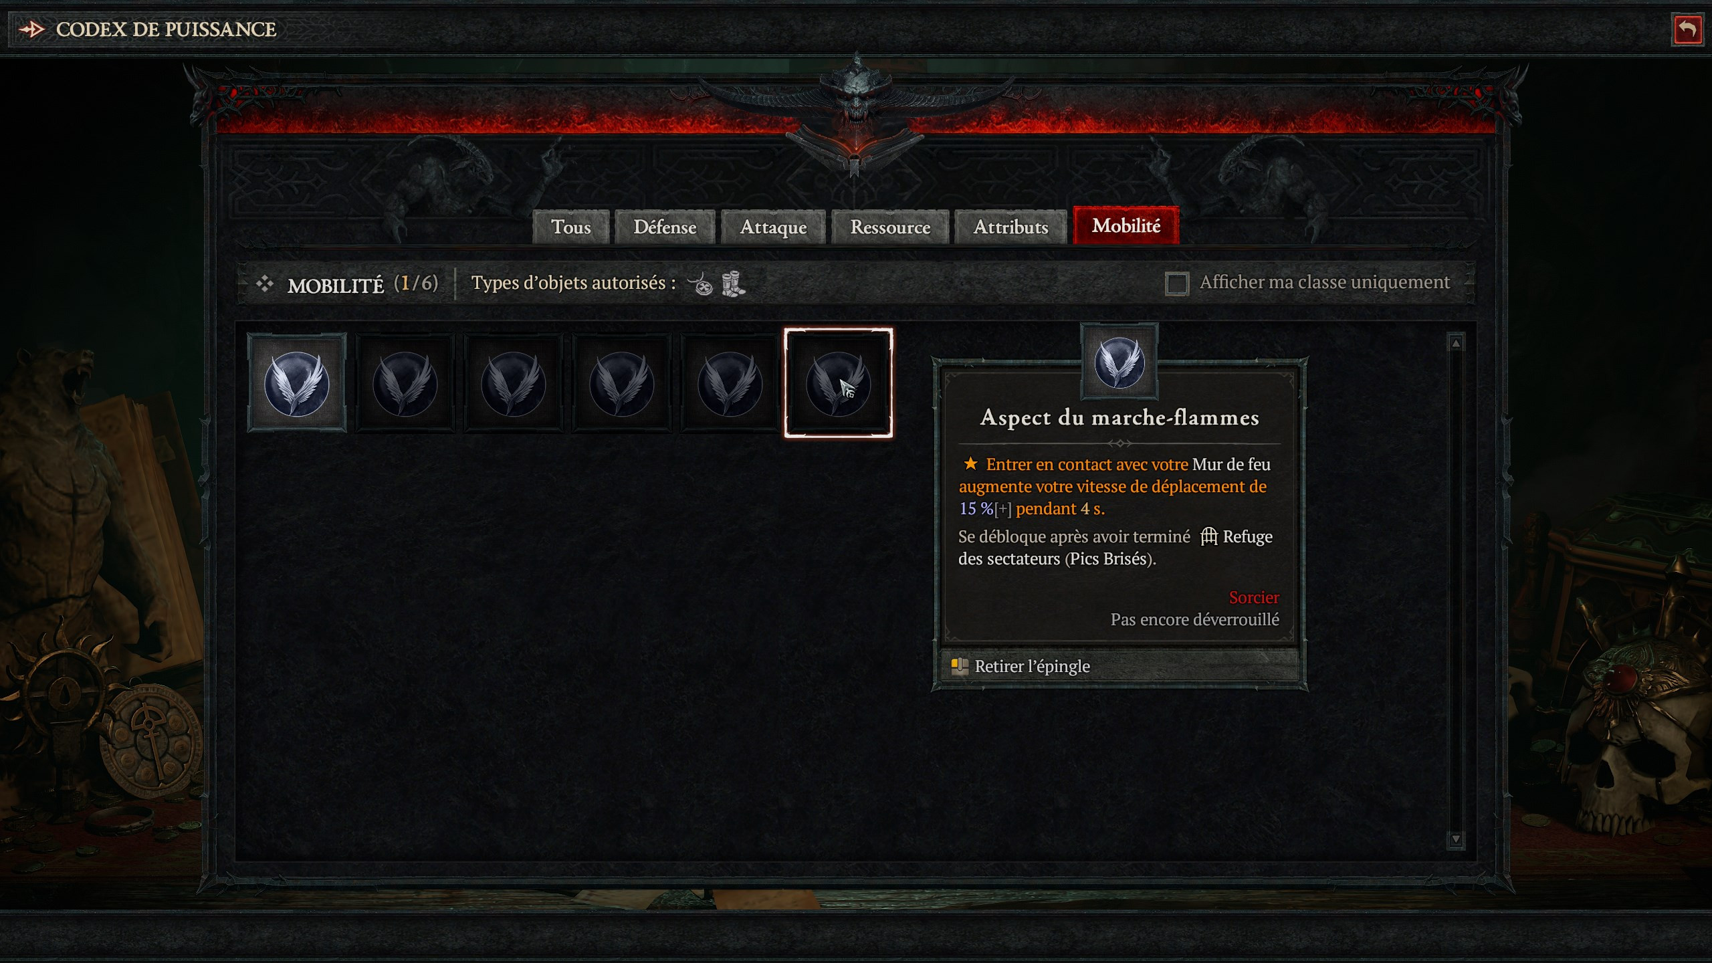Select the second winged aspect icon
The height and width of the screenshot is (963, 1712).
click(x=405, y=381)
